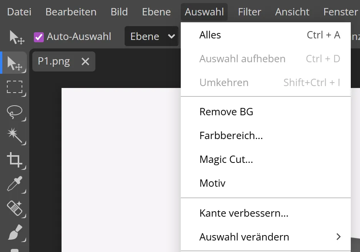
Task: Choose Kante verbessern... menu entry
Action: pos(266,213)
